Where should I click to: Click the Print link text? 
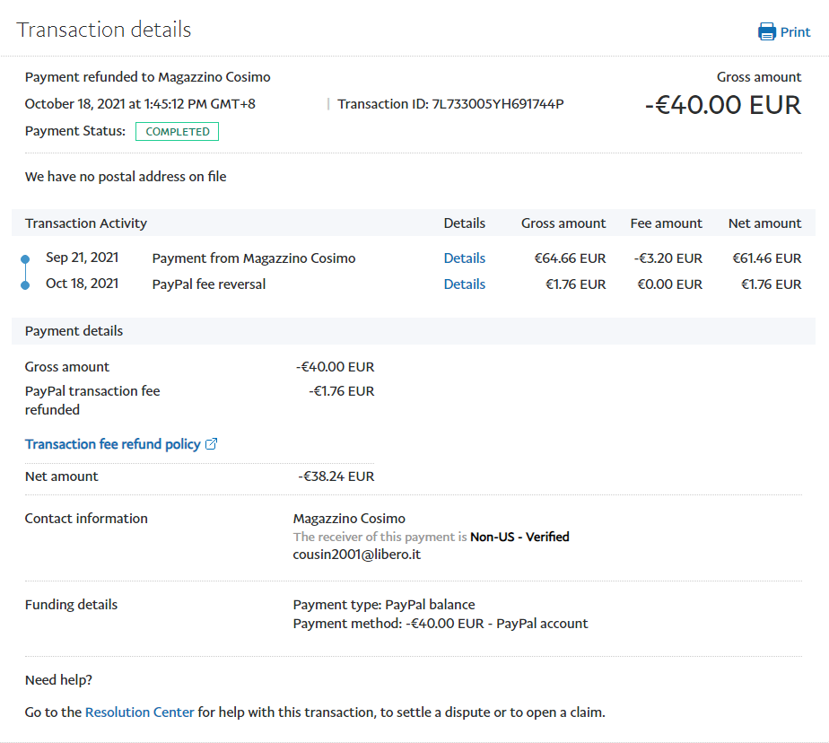click(x=795, y=32)
